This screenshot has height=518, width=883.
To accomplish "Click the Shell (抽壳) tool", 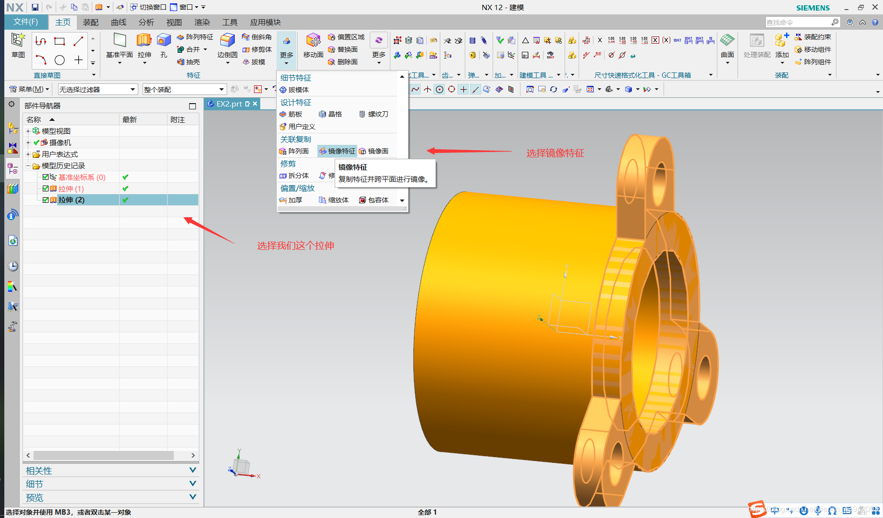I will click(189, 62).
